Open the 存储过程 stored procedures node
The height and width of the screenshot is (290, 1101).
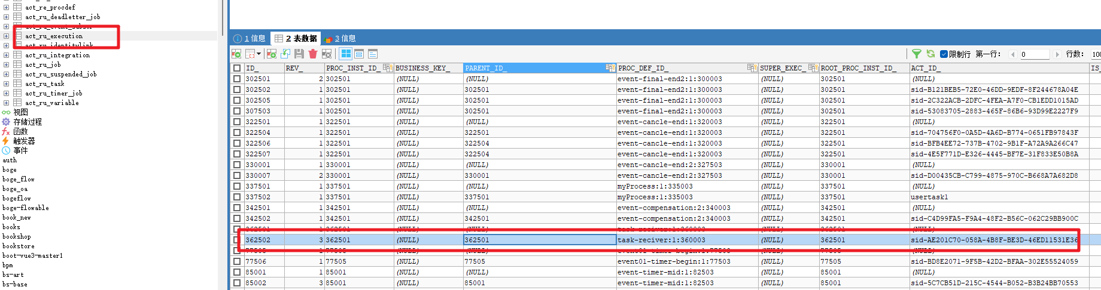click(x=28, y=122)
